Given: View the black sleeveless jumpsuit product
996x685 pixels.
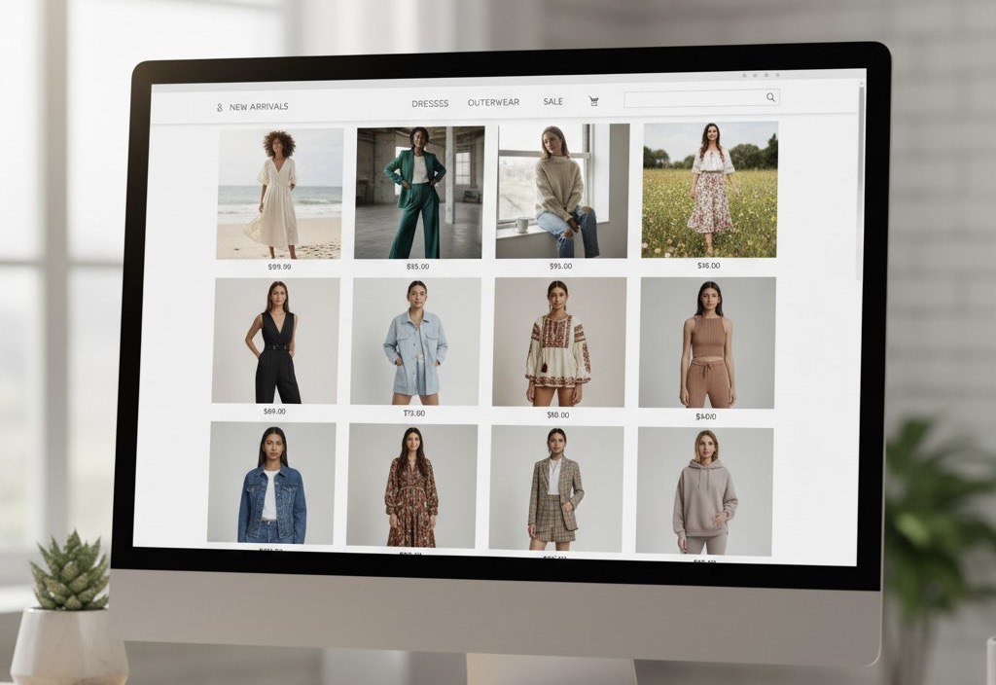Looking at the screenshot, I should [276, 341].
